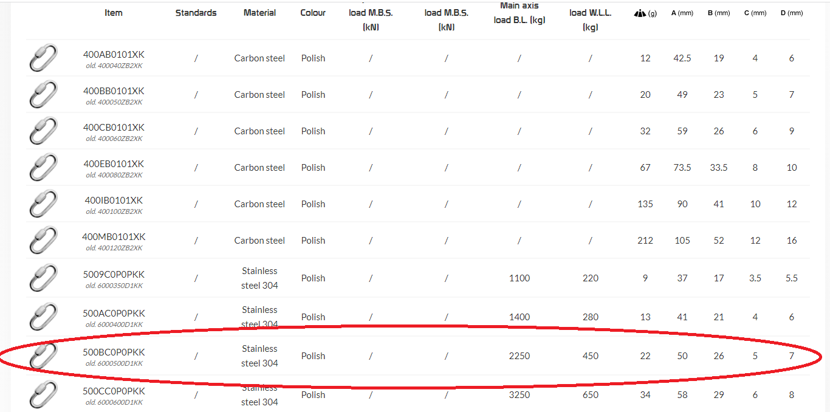Click the quick link image for 400EB0101XK
830x412 pixels.
(43, 168)
